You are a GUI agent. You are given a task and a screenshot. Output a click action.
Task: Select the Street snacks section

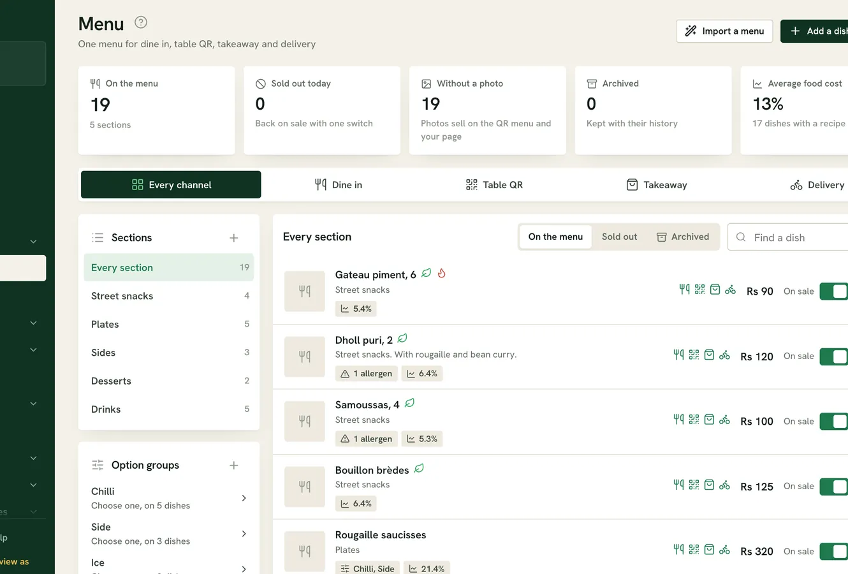[169, 296]
